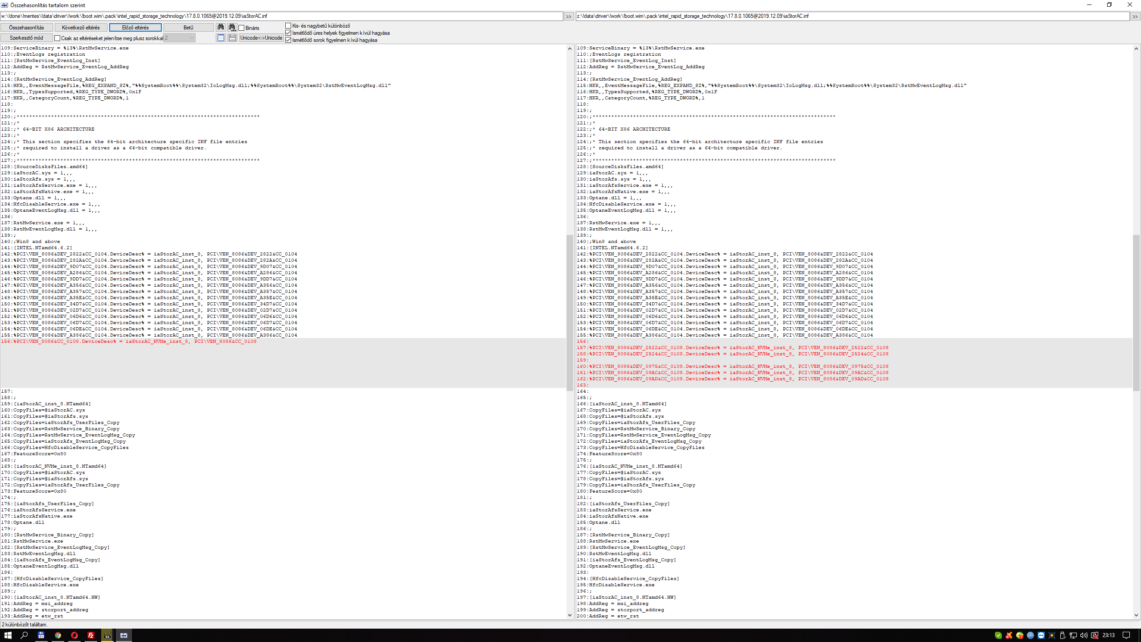Click red left line 156 VEN_8086&CC_0108
The height and width of the screenshot is (642, 1141).
(129, 342)
